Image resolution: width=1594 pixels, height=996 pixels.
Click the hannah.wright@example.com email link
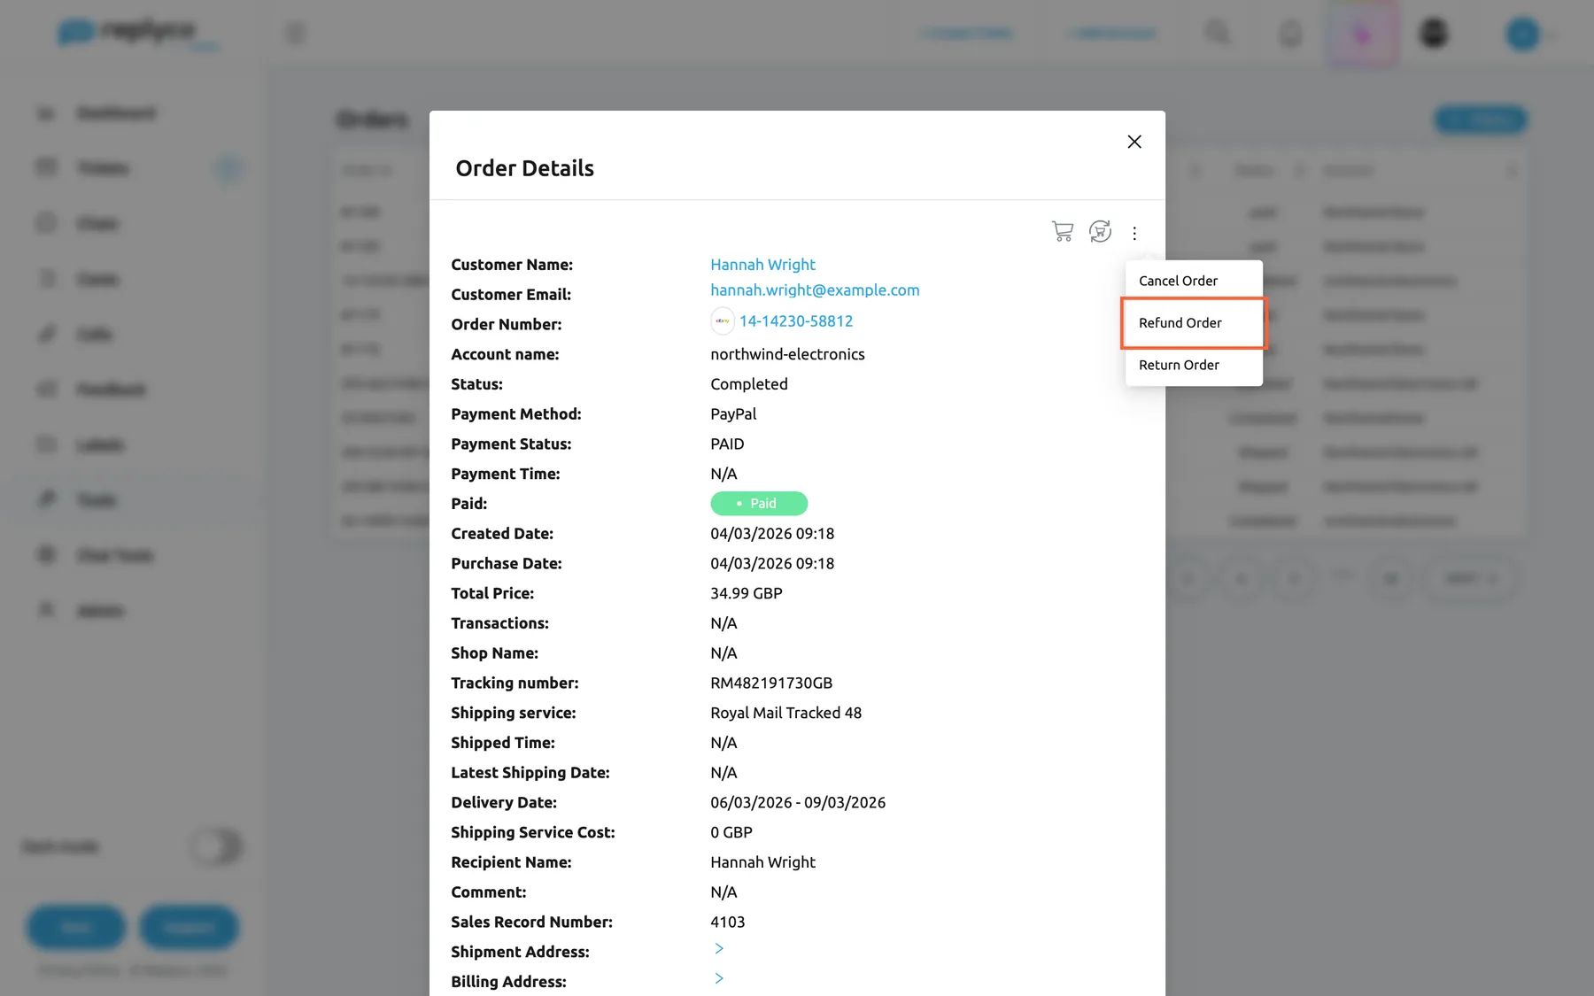[x=815, y=290]
